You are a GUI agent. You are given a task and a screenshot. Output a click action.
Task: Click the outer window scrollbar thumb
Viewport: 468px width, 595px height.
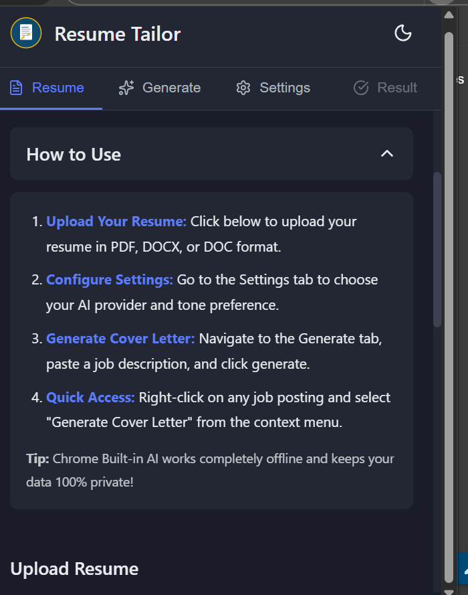pyautogui.click(x=449, y=301)
